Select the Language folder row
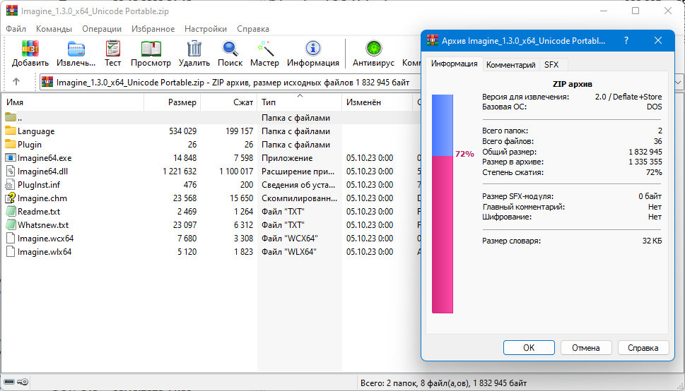Screen dimensions: 685x391 tap(210, 131)
